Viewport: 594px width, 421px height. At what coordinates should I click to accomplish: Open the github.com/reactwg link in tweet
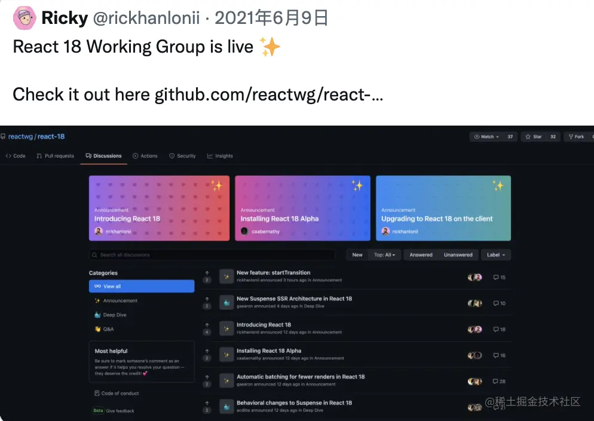pos(269,94)
